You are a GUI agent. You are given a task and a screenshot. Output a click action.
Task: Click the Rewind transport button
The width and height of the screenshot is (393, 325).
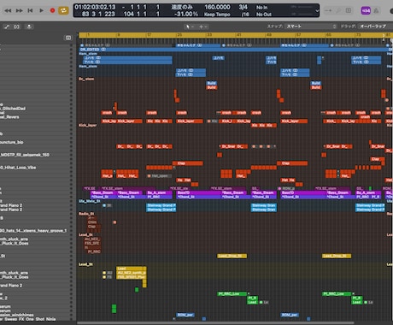coord(8,10)
